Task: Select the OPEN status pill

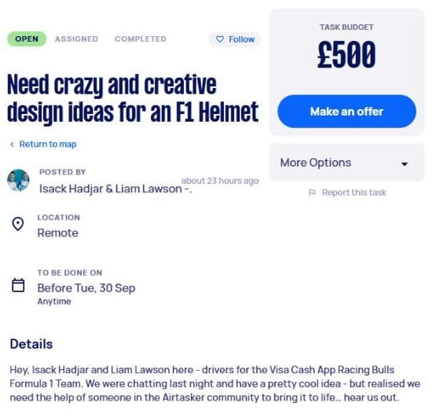Action: point(27,38)
